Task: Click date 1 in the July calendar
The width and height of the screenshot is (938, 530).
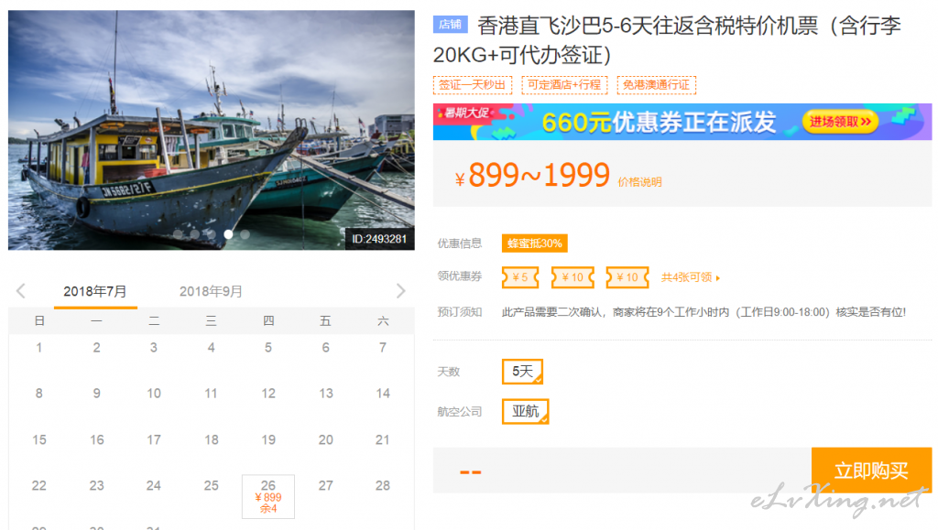Action: tap(38, 348)
